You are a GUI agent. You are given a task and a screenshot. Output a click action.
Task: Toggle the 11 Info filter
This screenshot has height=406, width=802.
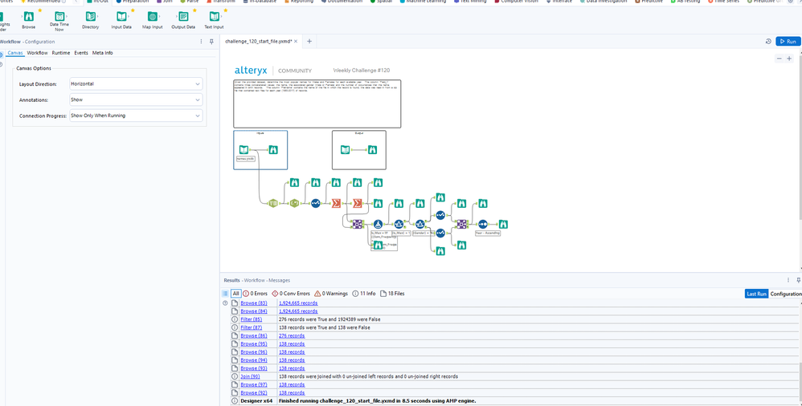[x=364, y=294]
